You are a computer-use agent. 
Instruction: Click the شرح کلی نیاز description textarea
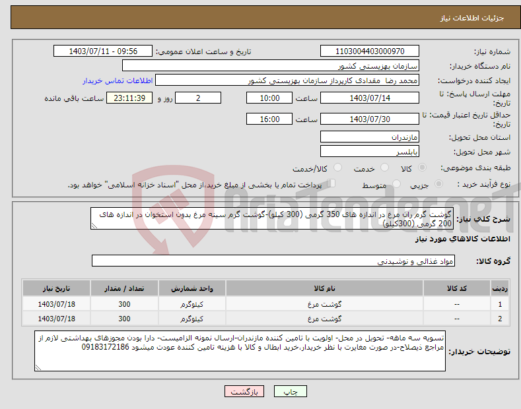point(272,219)
